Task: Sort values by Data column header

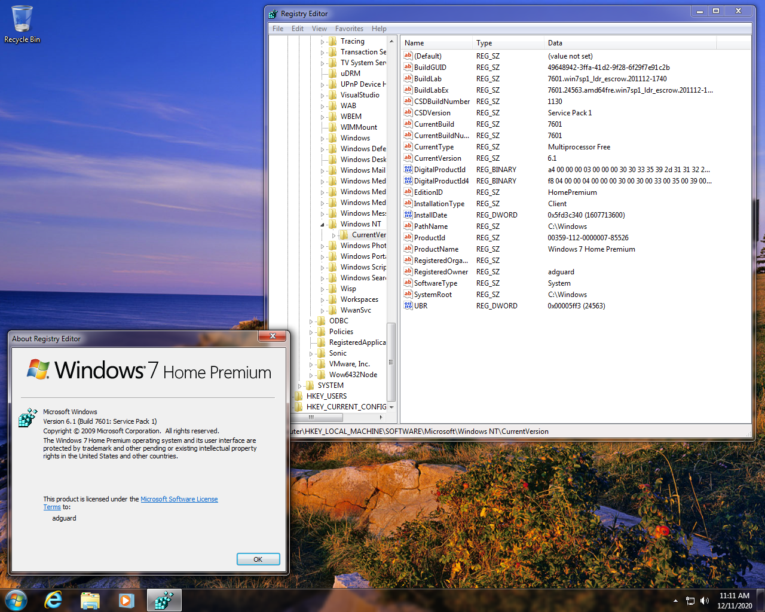Action: coord(630,43)
